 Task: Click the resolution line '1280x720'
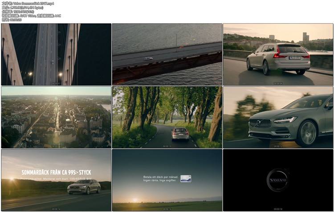(x=18, y=12)
